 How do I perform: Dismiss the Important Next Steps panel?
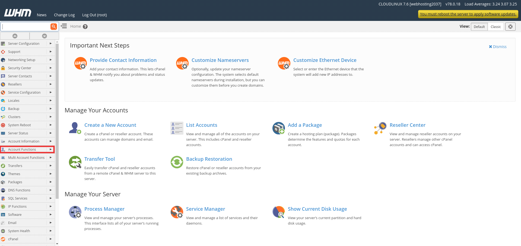click(498, 47)
